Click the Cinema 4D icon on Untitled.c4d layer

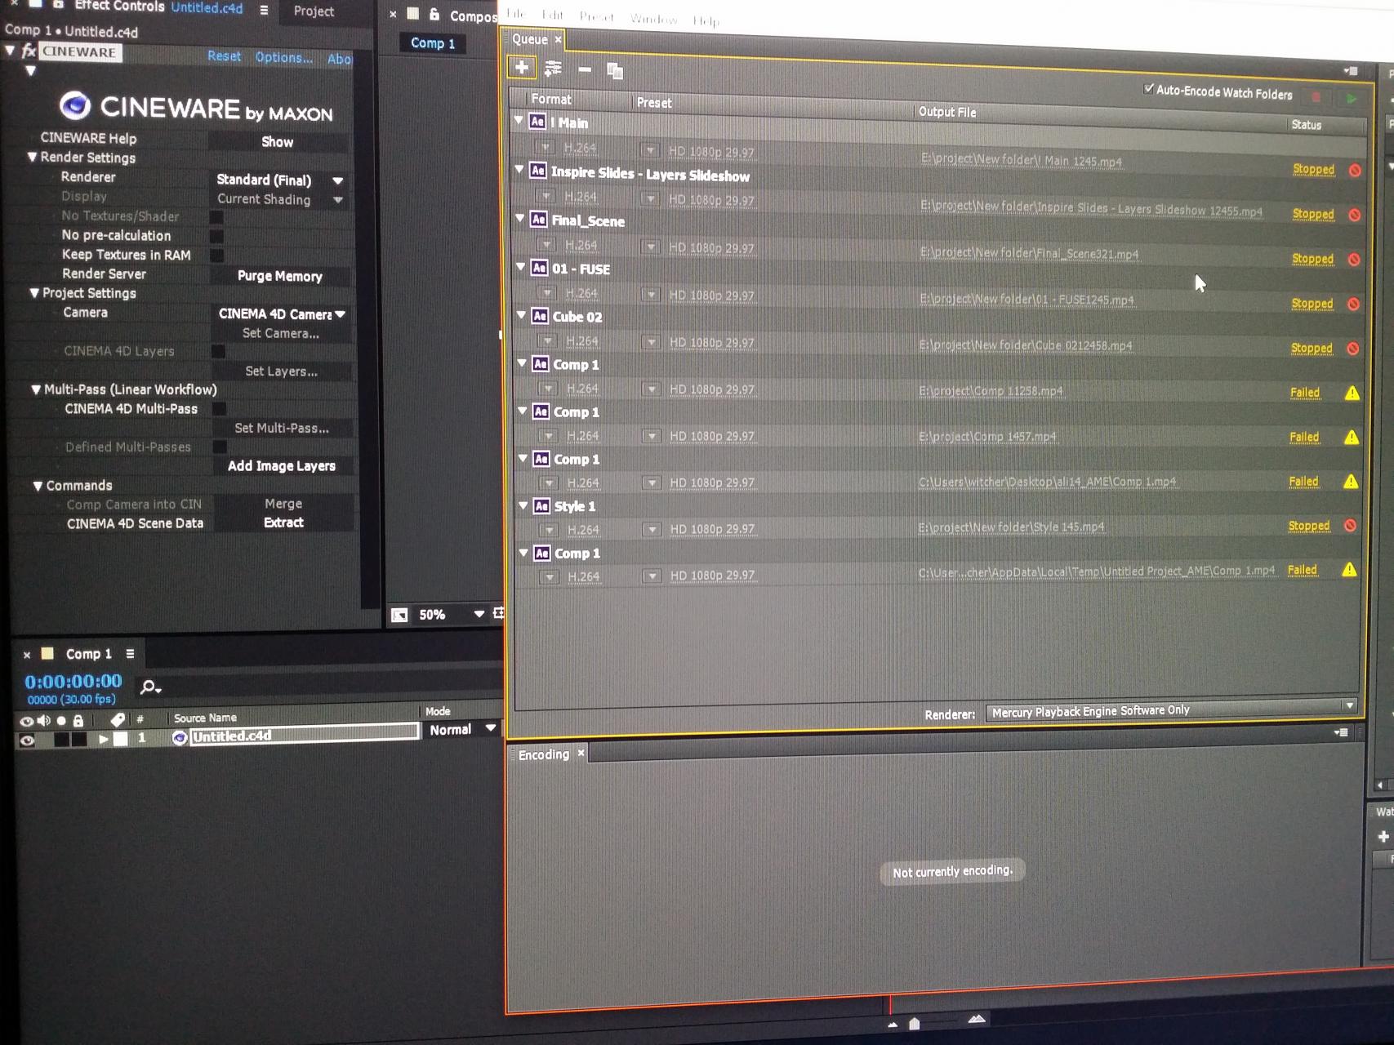click(180, 737)
